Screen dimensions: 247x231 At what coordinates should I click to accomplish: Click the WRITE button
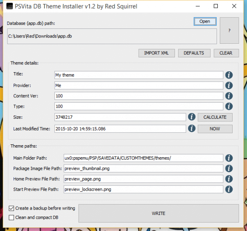pyautogui.click(x=158, y=214)
